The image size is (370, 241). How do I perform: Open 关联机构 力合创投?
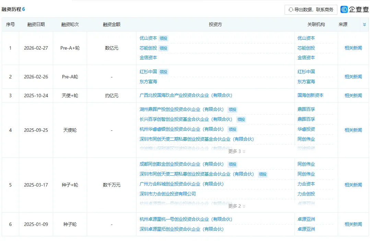(x=306, y=194)
